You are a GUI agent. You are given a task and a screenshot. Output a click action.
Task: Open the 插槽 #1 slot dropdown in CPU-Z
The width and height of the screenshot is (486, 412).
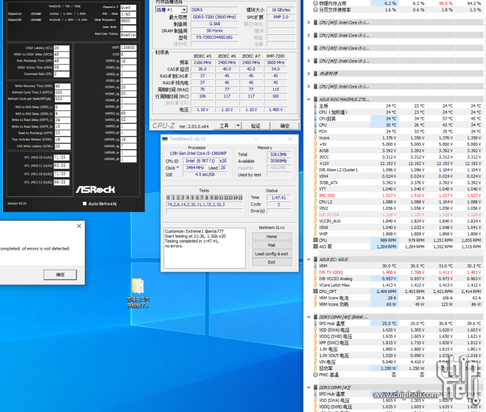tap(184, 9)
